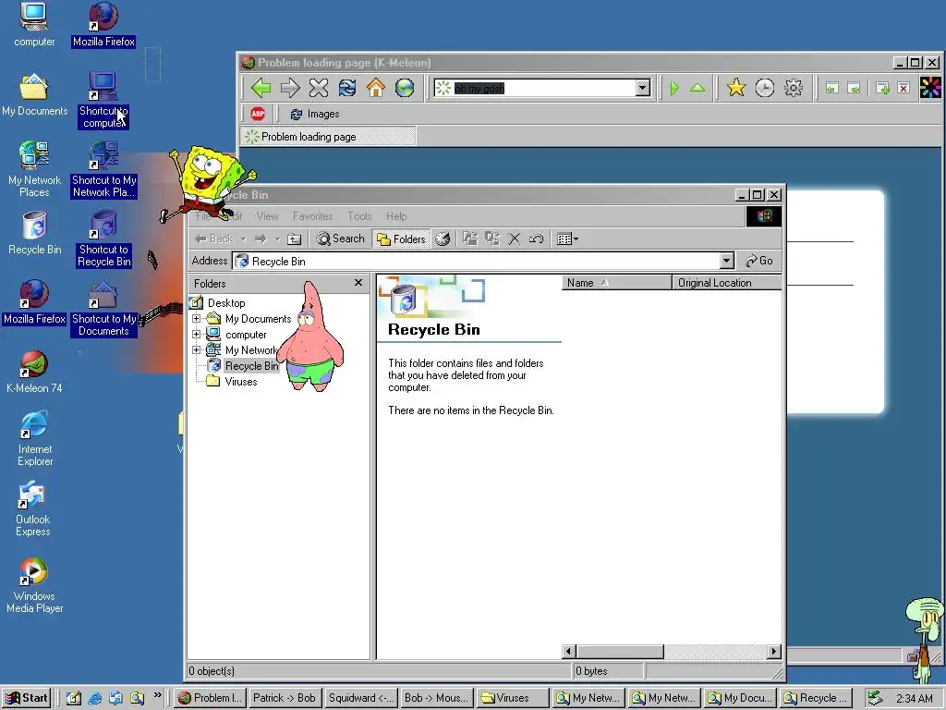Click Move To icon in Recycle Bin toolbar
This screenshot has width=946, height=710.
[470, 239]
